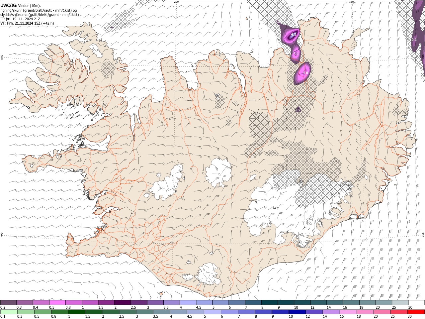Click the light periwinkle 4 snow-scale swatch
Image resolution: width=425 pixels, height=319 pixels.
point(188,303)
